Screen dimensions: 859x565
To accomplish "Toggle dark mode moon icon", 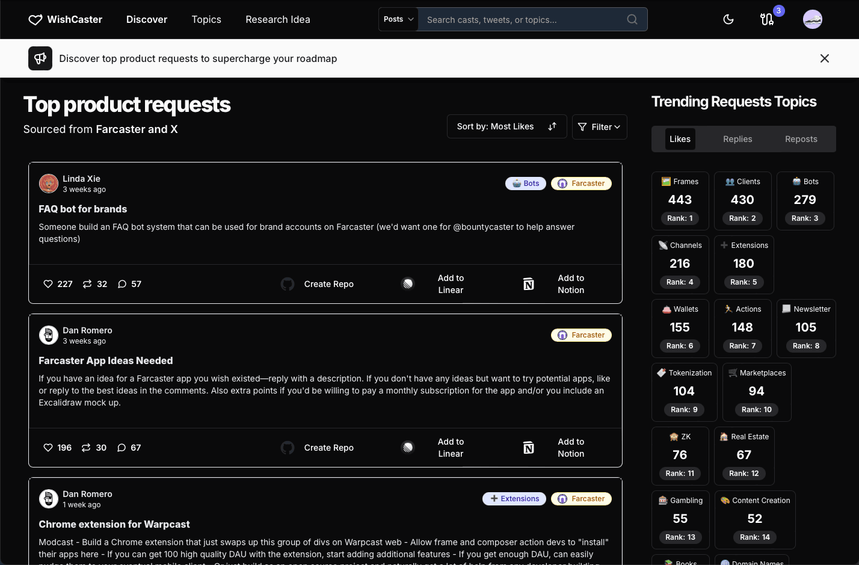I will (x=728, y=19).
